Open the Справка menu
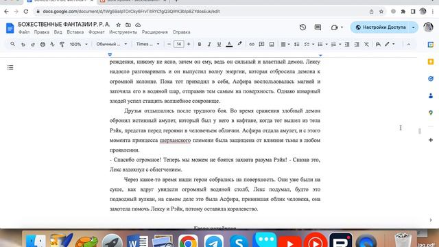Viewport: 439px width, 247px height. (x=181, y=32)
